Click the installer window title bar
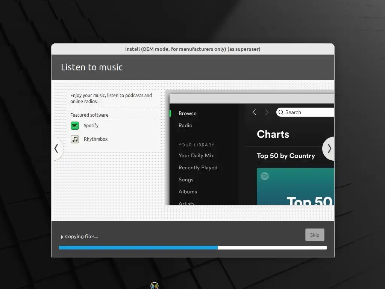385x289 pixels. [x=193, y=49]
